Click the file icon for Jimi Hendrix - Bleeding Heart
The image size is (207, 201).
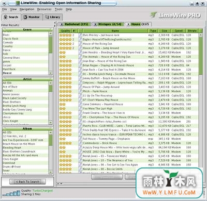pyautogui.click(x=80, y=52)
